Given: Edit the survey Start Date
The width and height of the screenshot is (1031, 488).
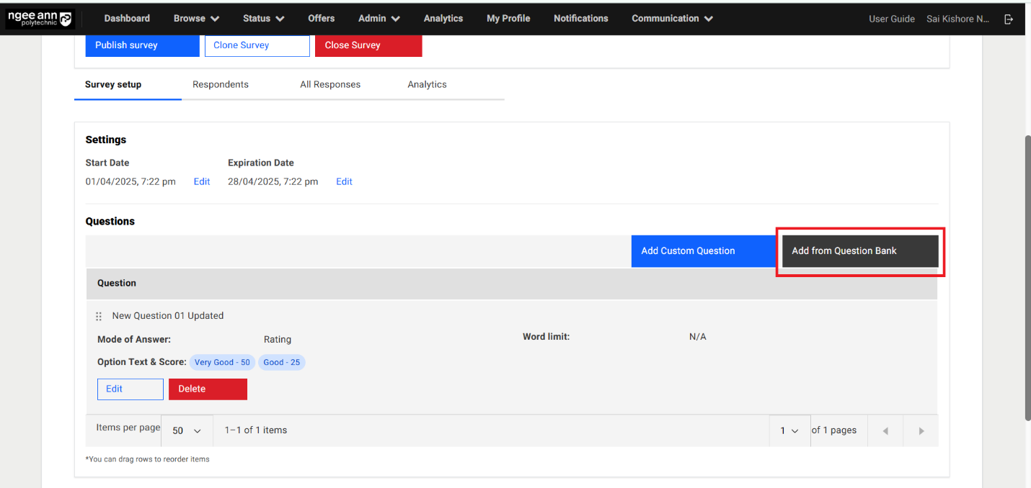Looking at the screenshot, I should tap(202, 181).
